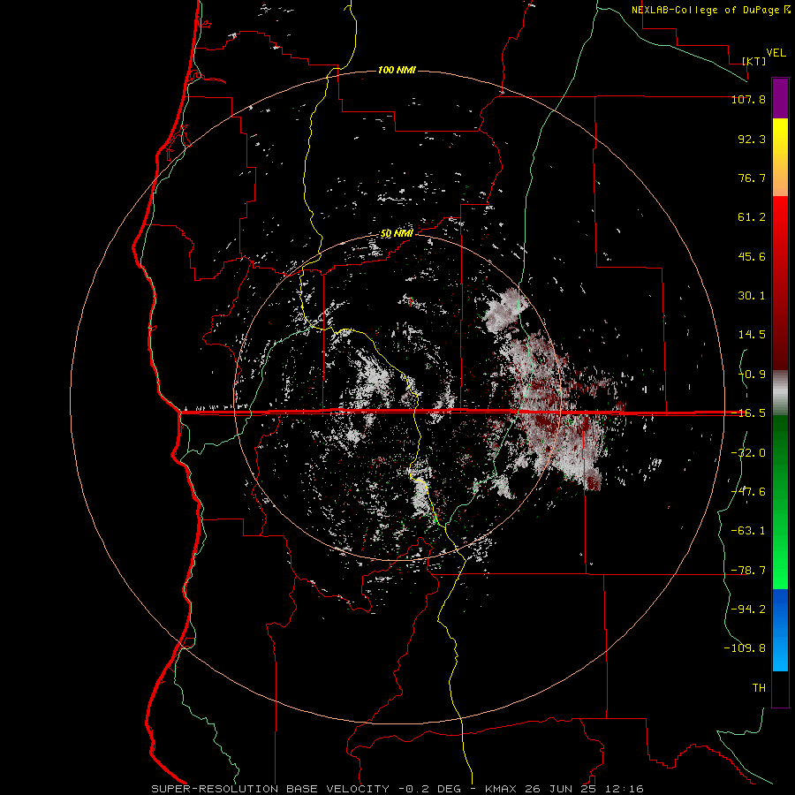
Task: Click the 14.5 velocity scale value
Action: pyautogui.click(x=752, y=335)
